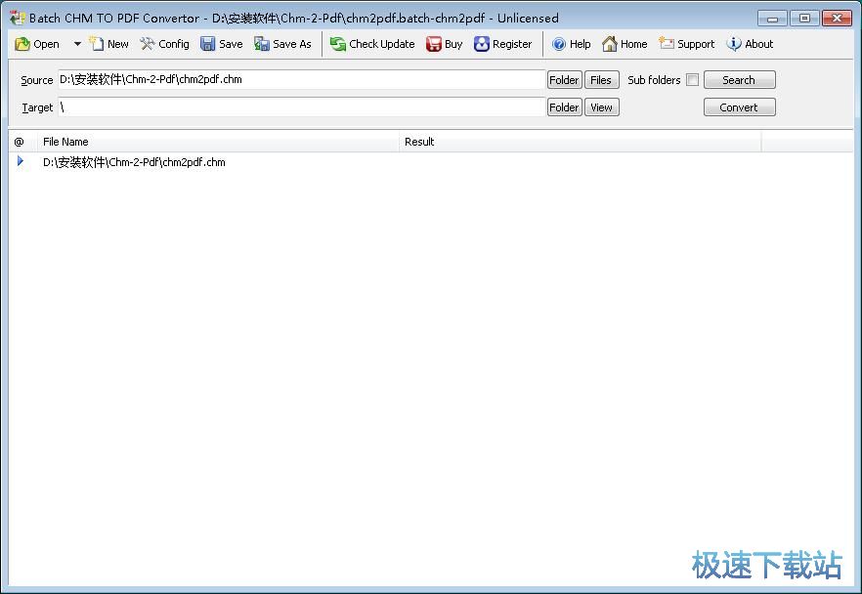Open Support from toolbar
The height and width of the screenshot is (594, 862).
coord(687,44)
